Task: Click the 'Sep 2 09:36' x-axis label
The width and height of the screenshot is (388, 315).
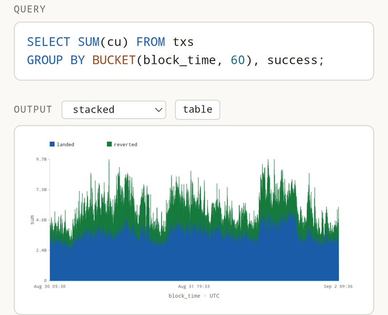Action: (x=338, y=286)
